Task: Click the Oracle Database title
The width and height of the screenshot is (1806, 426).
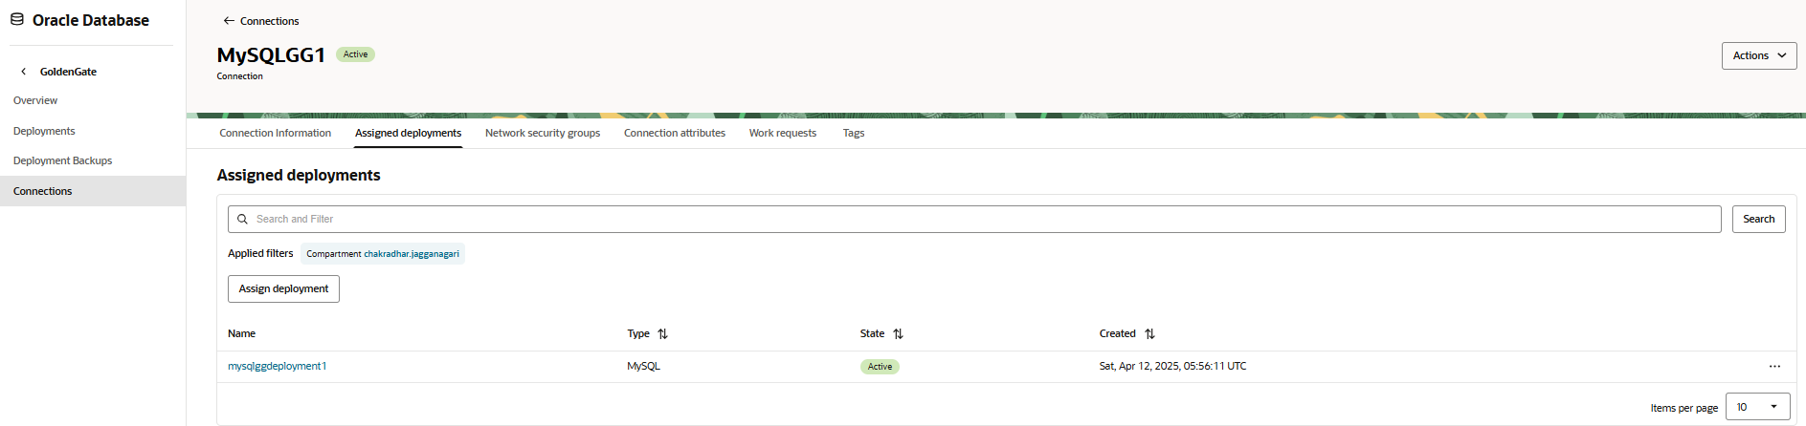Action: (91, 20)
